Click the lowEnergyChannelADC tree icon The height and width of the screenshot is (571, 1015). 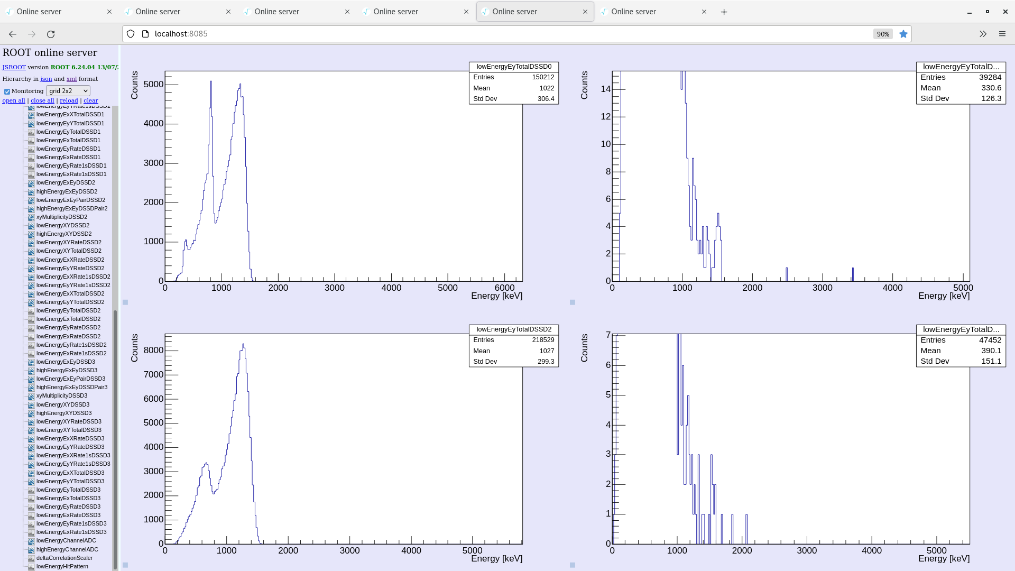click(31, 541)
